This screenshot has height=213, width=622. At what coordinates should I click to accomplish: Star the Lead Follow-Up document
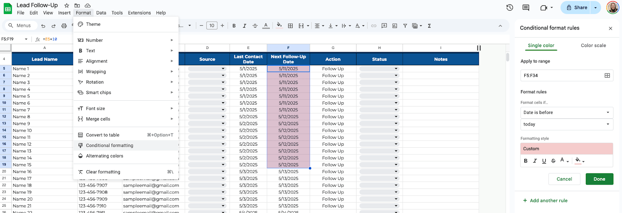[66, 5]
